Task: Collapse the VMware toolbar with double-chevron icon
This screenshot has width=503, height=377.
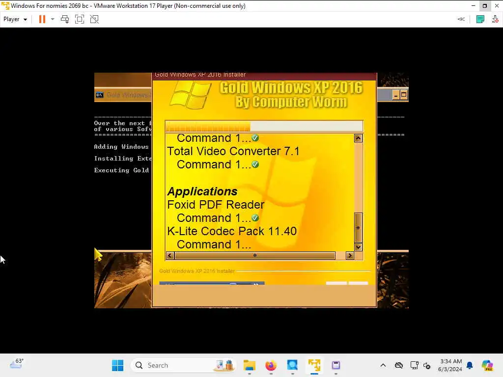Action: click(x=461, y=19)
